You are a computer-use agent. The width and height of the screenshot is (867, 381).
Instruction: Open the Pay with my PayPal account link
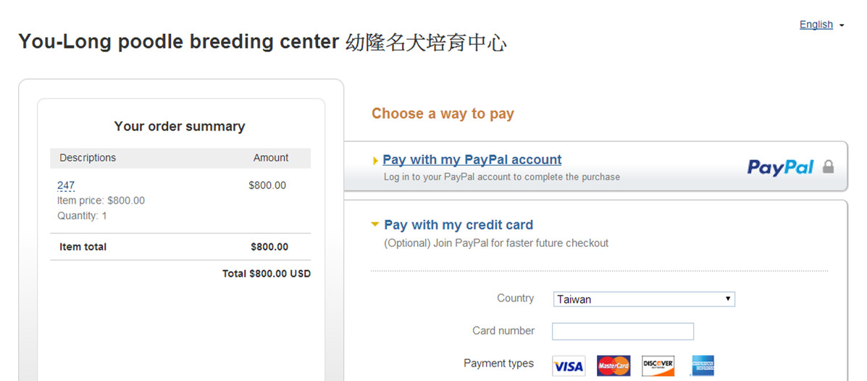coord(472,160)
